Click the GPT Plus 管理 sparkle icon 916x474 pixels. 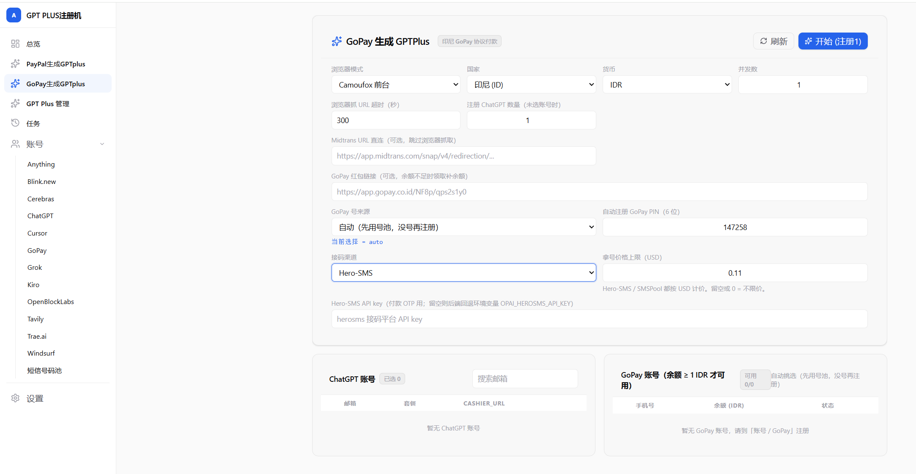pos(15,104)
